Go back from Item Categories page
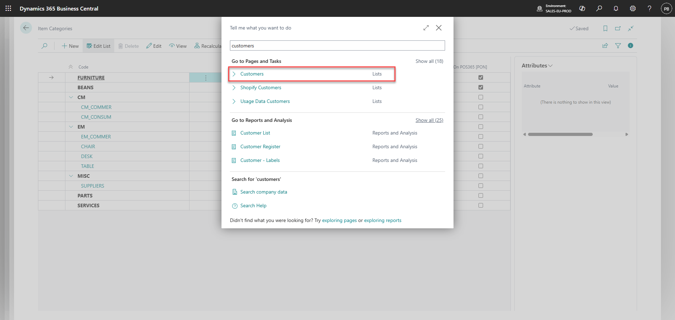Viewport: 675px width, 320px height. tap(26, 28)
